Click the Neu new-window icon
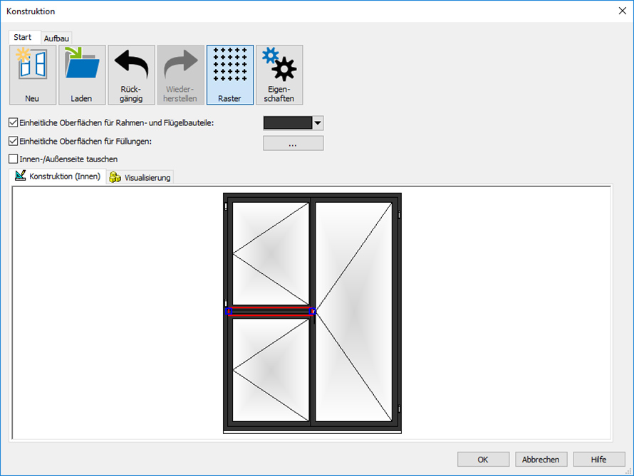This screenshot has height=476, width=634. point(33,75)
